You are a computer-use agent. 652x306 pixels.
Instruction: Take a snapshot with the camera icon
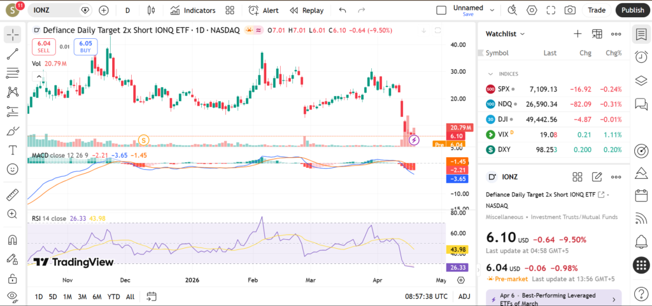570,10
